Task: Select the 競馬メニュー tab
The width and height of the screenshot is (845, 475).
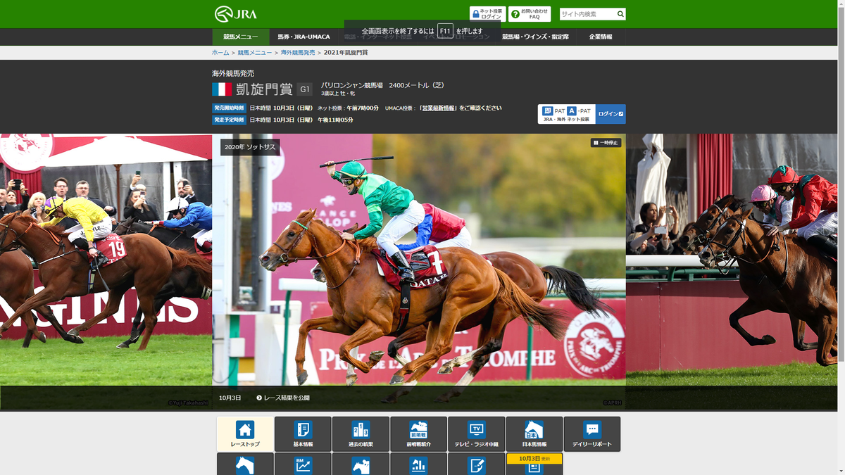Action: coord(241,37)
